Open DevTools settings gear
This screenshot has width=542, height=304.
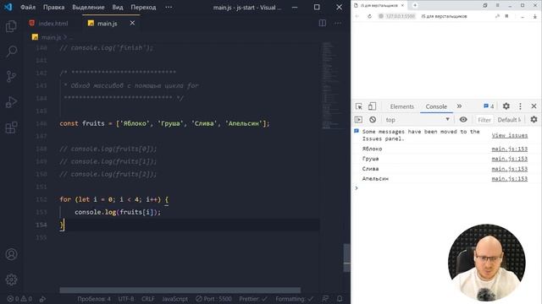click(506, 106)
